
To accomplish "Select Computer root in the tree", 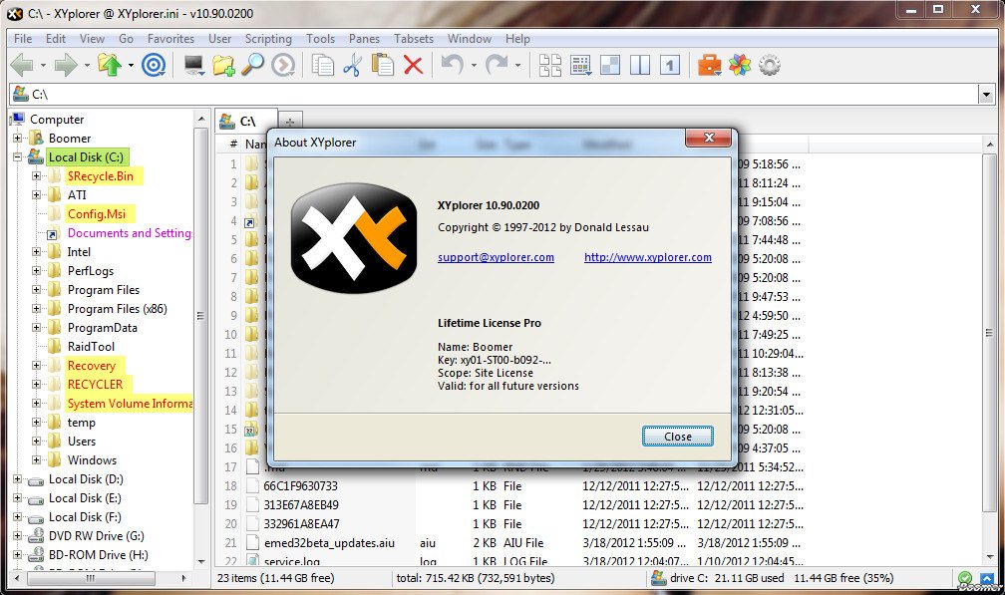I will coord(57,120).
